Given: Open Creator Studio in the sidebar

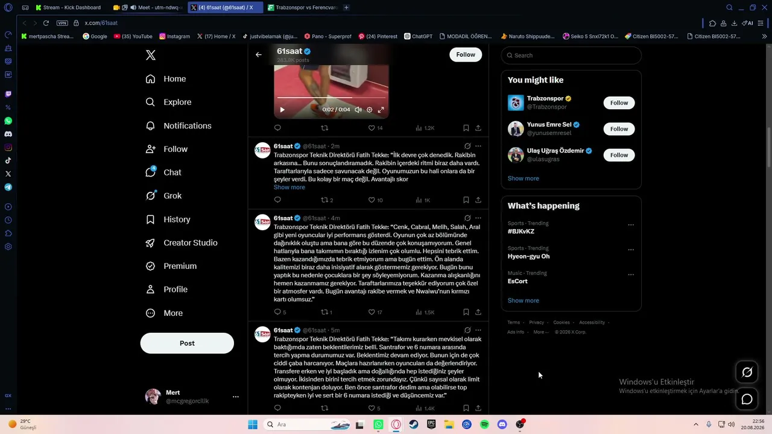Looking at the screenshot, I should (182, 243).
